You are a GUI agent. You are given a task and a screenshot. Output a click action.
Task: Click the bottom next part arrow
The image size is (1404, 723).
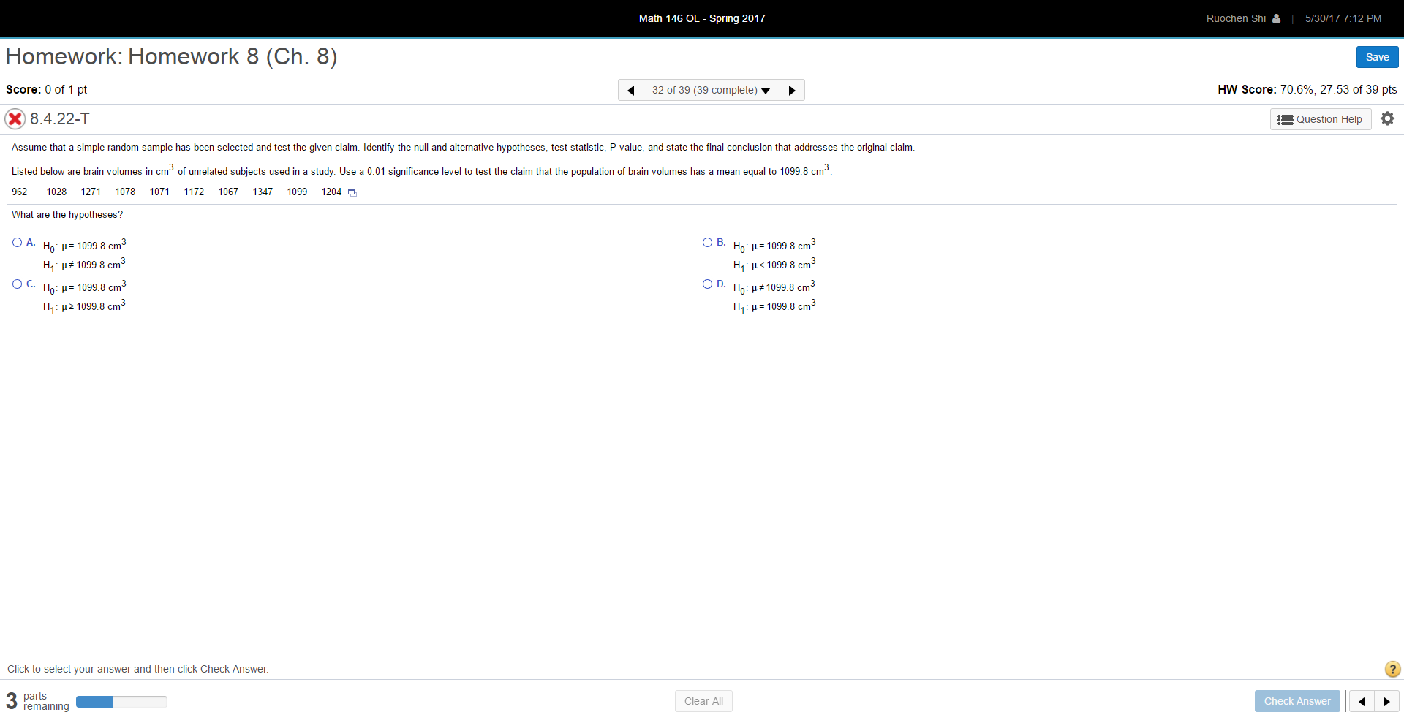[x=1386, y=701]
